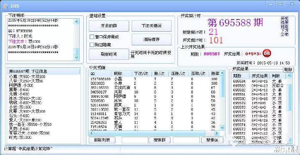Open the 下注关键词 settings button

click(x=152, y=26)
